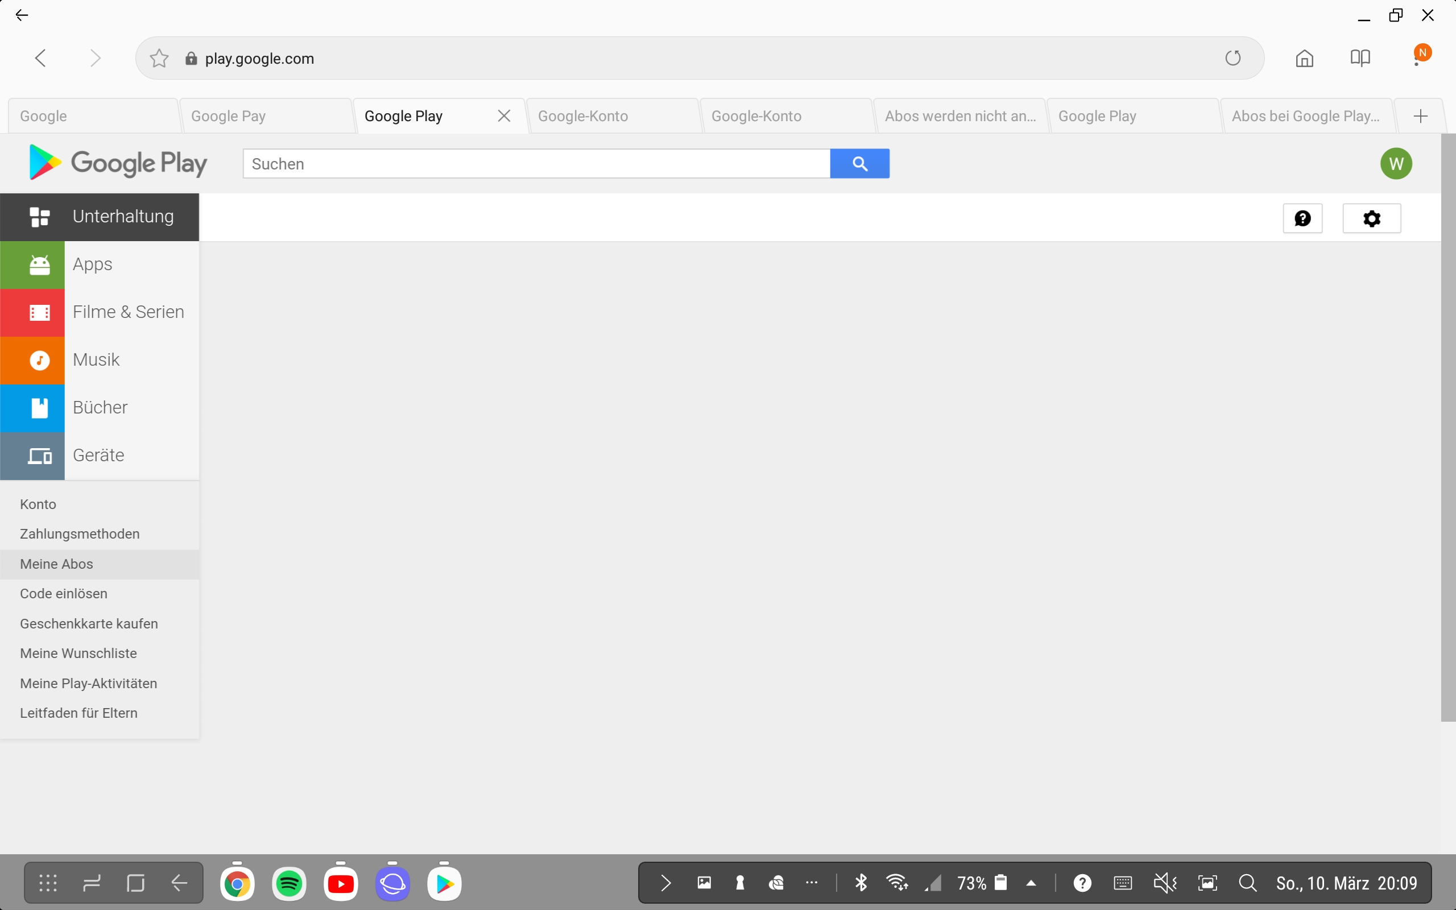Launch YouTube from the taskbar
The width and height of the screenshot is (1456, 910).
(341, 883)
